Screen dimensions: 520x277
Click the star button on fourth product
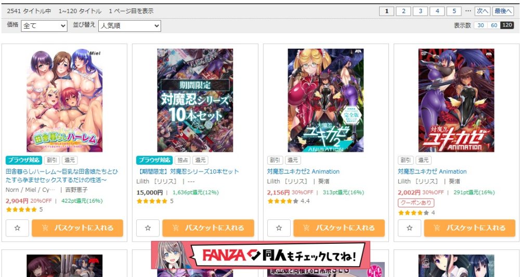tap(410, 228)
